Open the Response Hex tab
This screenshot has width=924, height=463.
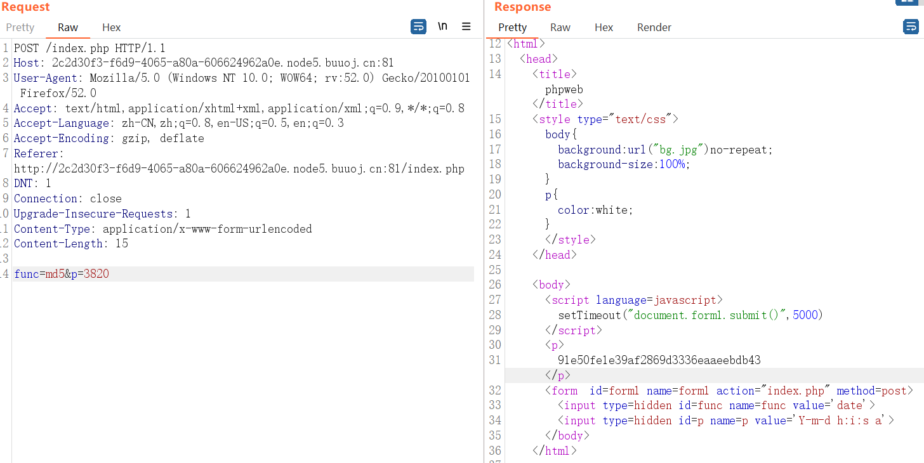pos(604,27)
